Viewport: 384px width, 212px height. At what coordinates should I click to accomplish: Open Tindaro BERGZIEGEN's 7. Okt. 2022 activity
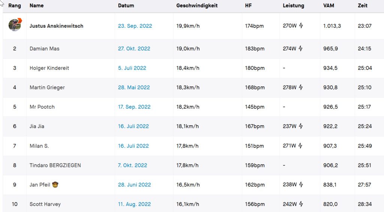(x=132, y=165)
